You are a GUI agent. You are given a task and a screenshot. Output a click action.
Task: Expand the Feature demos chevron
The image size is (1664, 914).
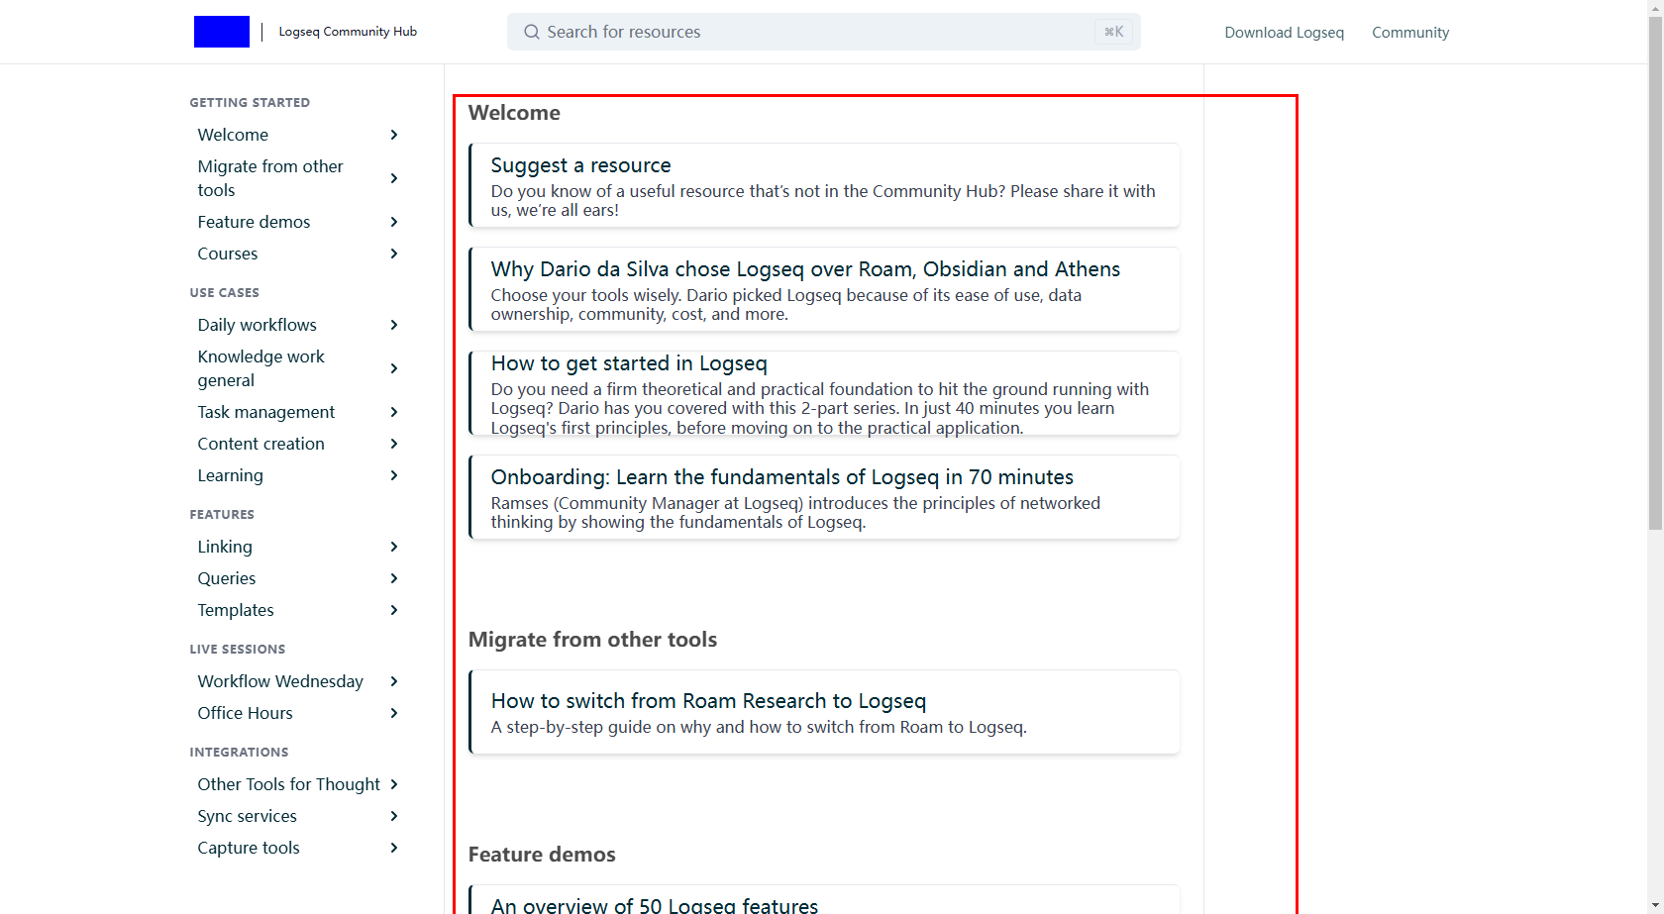coord(394,222)
